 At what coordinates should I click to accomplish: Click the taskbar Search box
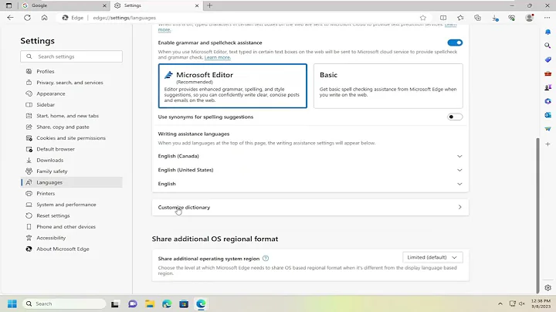click(65, 304)
